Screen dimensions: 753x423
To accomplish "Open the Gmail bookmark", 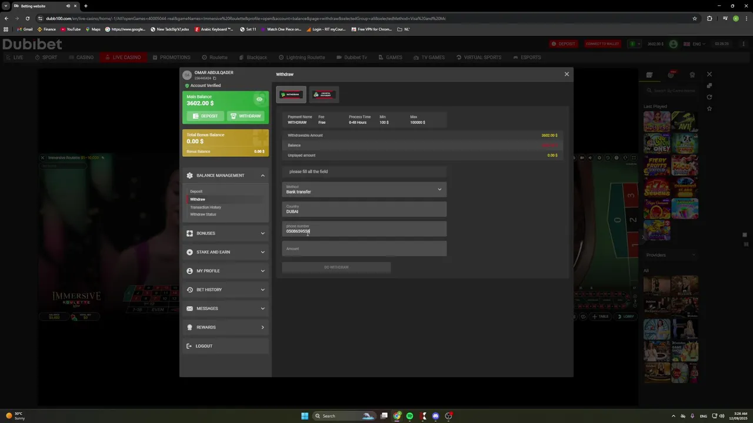I will (25, 29).
